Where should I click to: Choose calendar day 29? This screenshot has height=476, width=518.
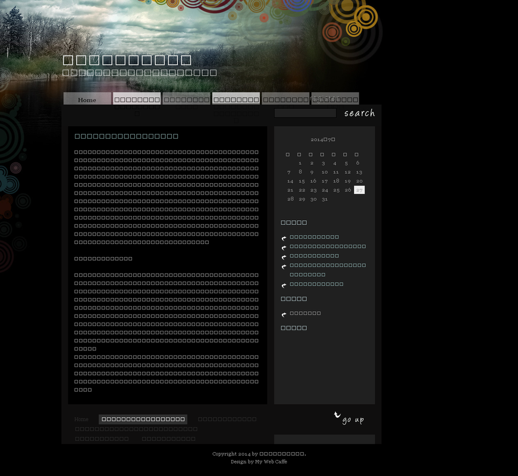302,199
